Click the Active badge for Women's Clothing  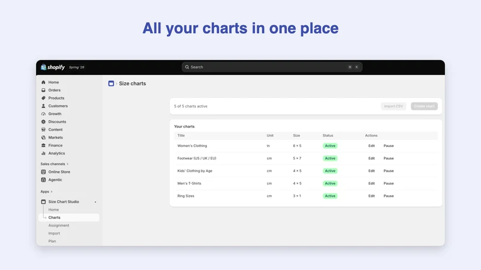[330, 146]
